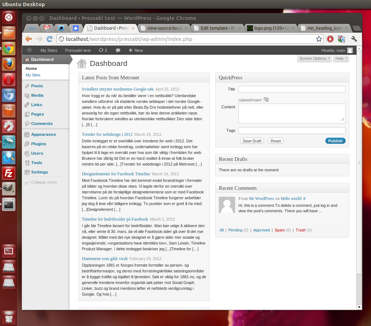Open the Pressabl test site menu

point(78,50)
